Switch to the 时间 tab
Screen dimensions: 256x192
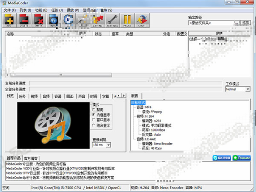coord(94,97)
